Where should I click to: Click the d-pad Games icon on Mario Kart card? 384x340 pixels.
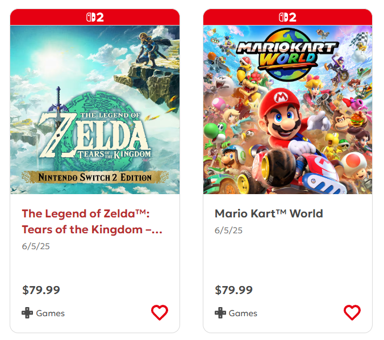point(220,313)
